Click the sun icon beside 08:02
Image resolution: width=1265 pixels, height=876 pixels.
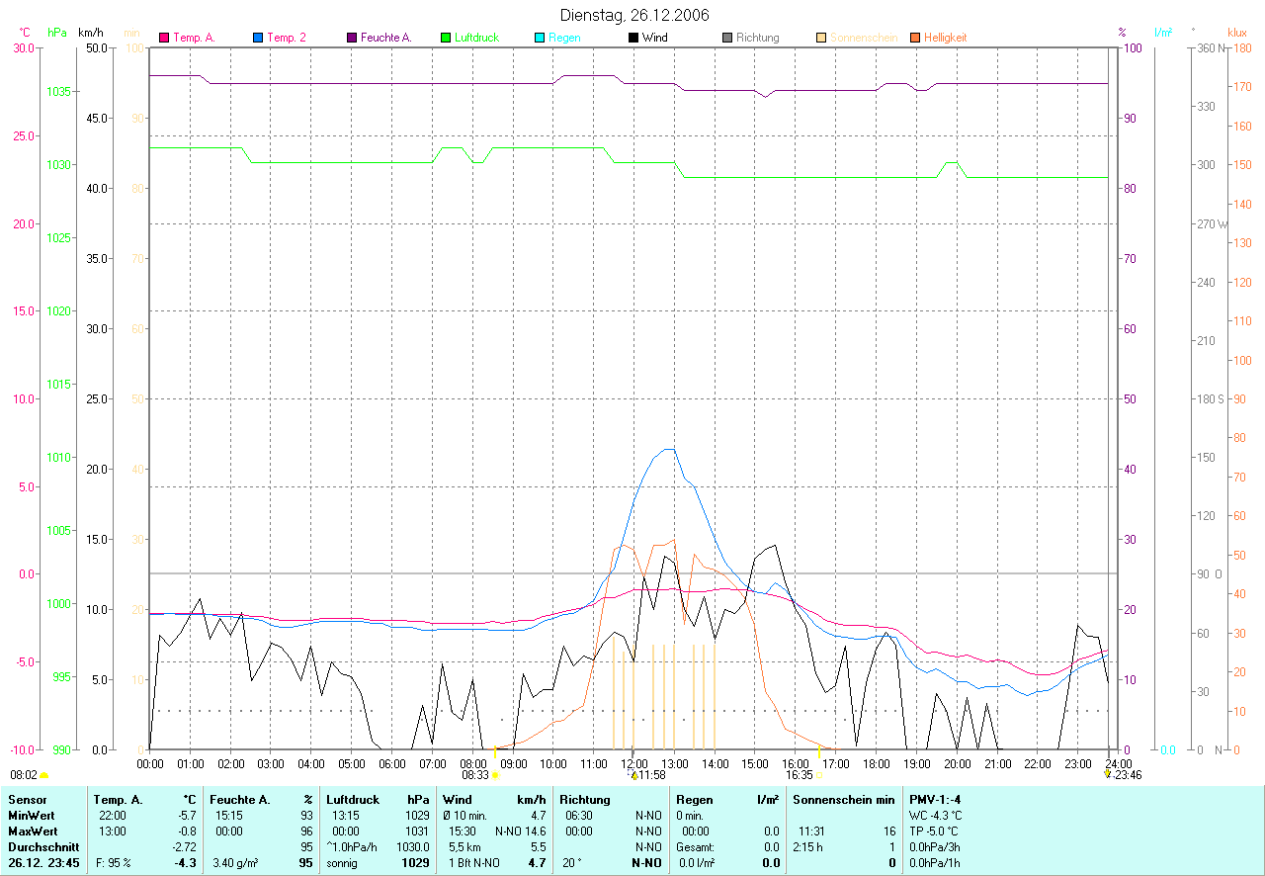43,776
